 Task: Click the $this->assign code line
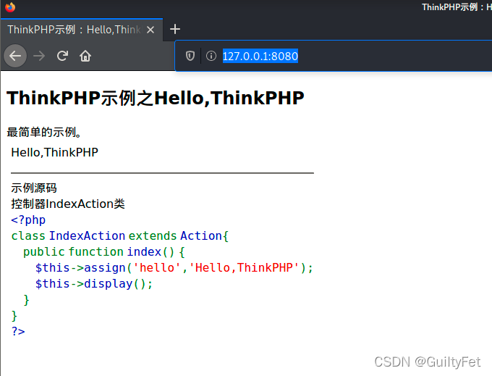[x=174, y=268]
